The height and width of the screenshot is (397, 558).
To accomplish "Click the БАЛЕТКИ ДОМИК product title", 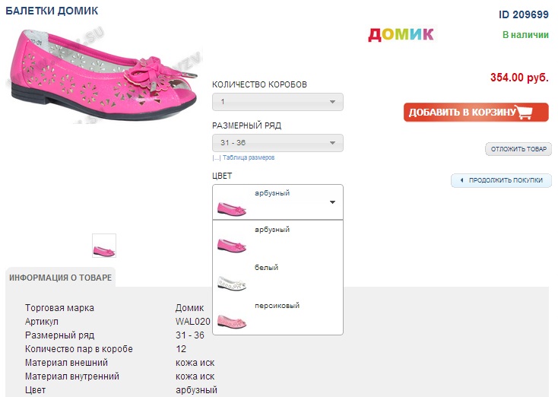I will (x=52, y=12).
